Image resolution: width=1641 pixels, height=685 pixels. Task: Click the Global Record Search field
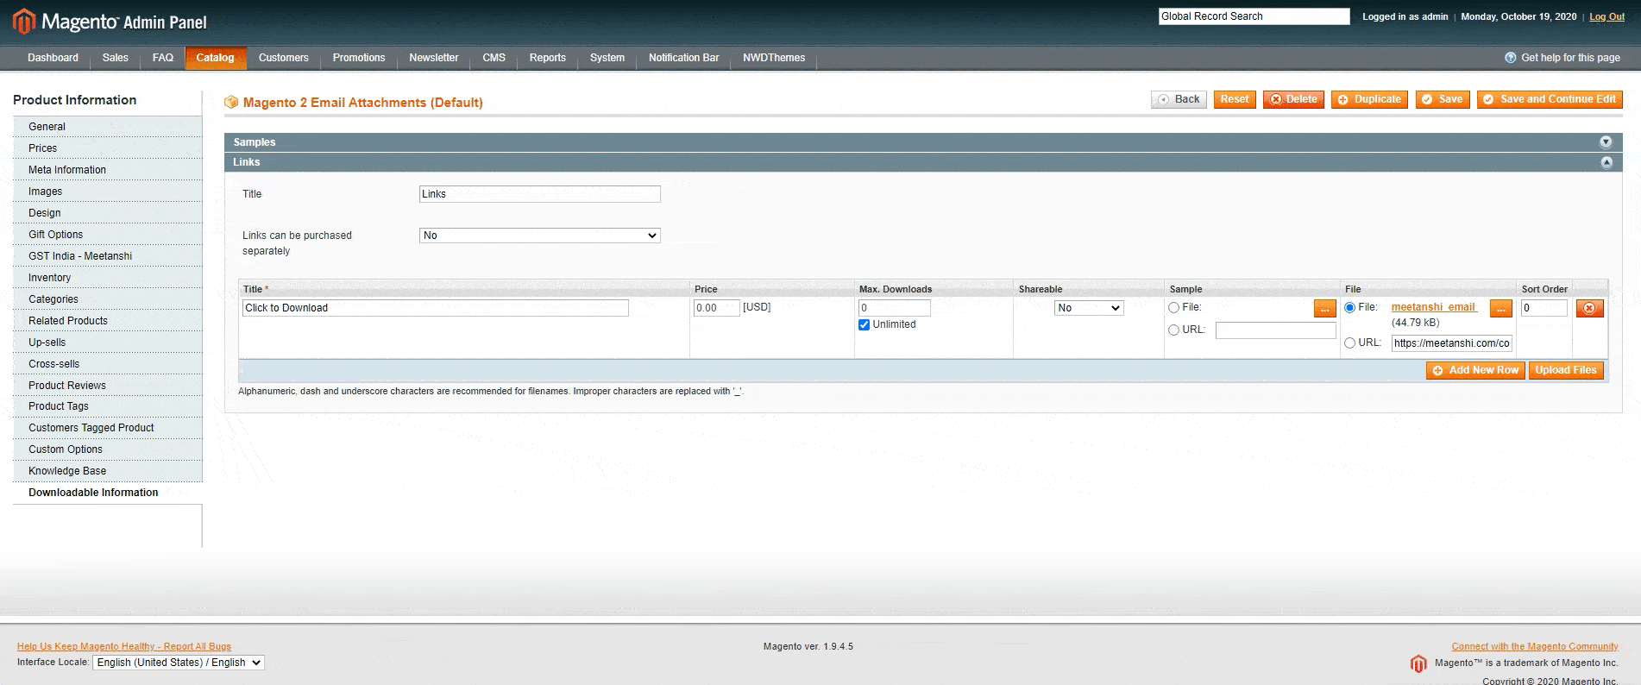[x=1254, y=16]
